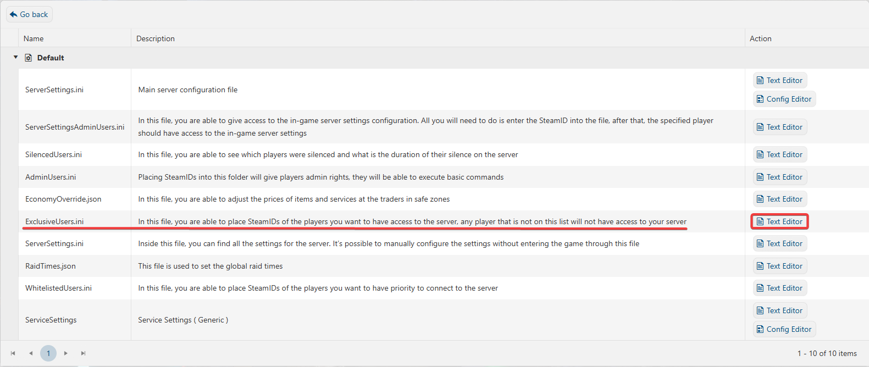Go to previous page arrow
This screenshot has width=869, height=367.
tap(31, 353)
